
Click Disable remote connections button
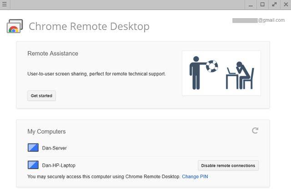[228, 165]
